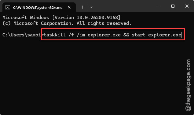
Task: Click the Microsoft Corporation copyright line
Action: pos(67,23)
